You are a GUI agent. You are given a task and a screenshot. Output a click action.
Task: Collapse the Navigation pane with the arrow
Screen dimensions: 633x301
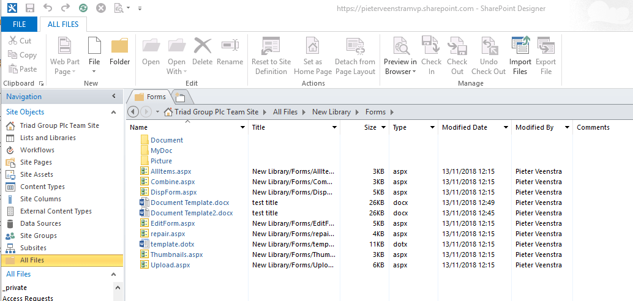coord(114,96)
